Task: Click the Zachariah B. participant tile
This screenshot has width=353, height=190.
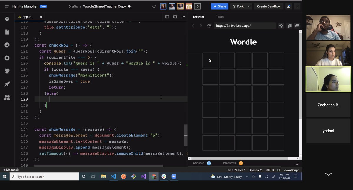Action: click(x=329, y=105)
